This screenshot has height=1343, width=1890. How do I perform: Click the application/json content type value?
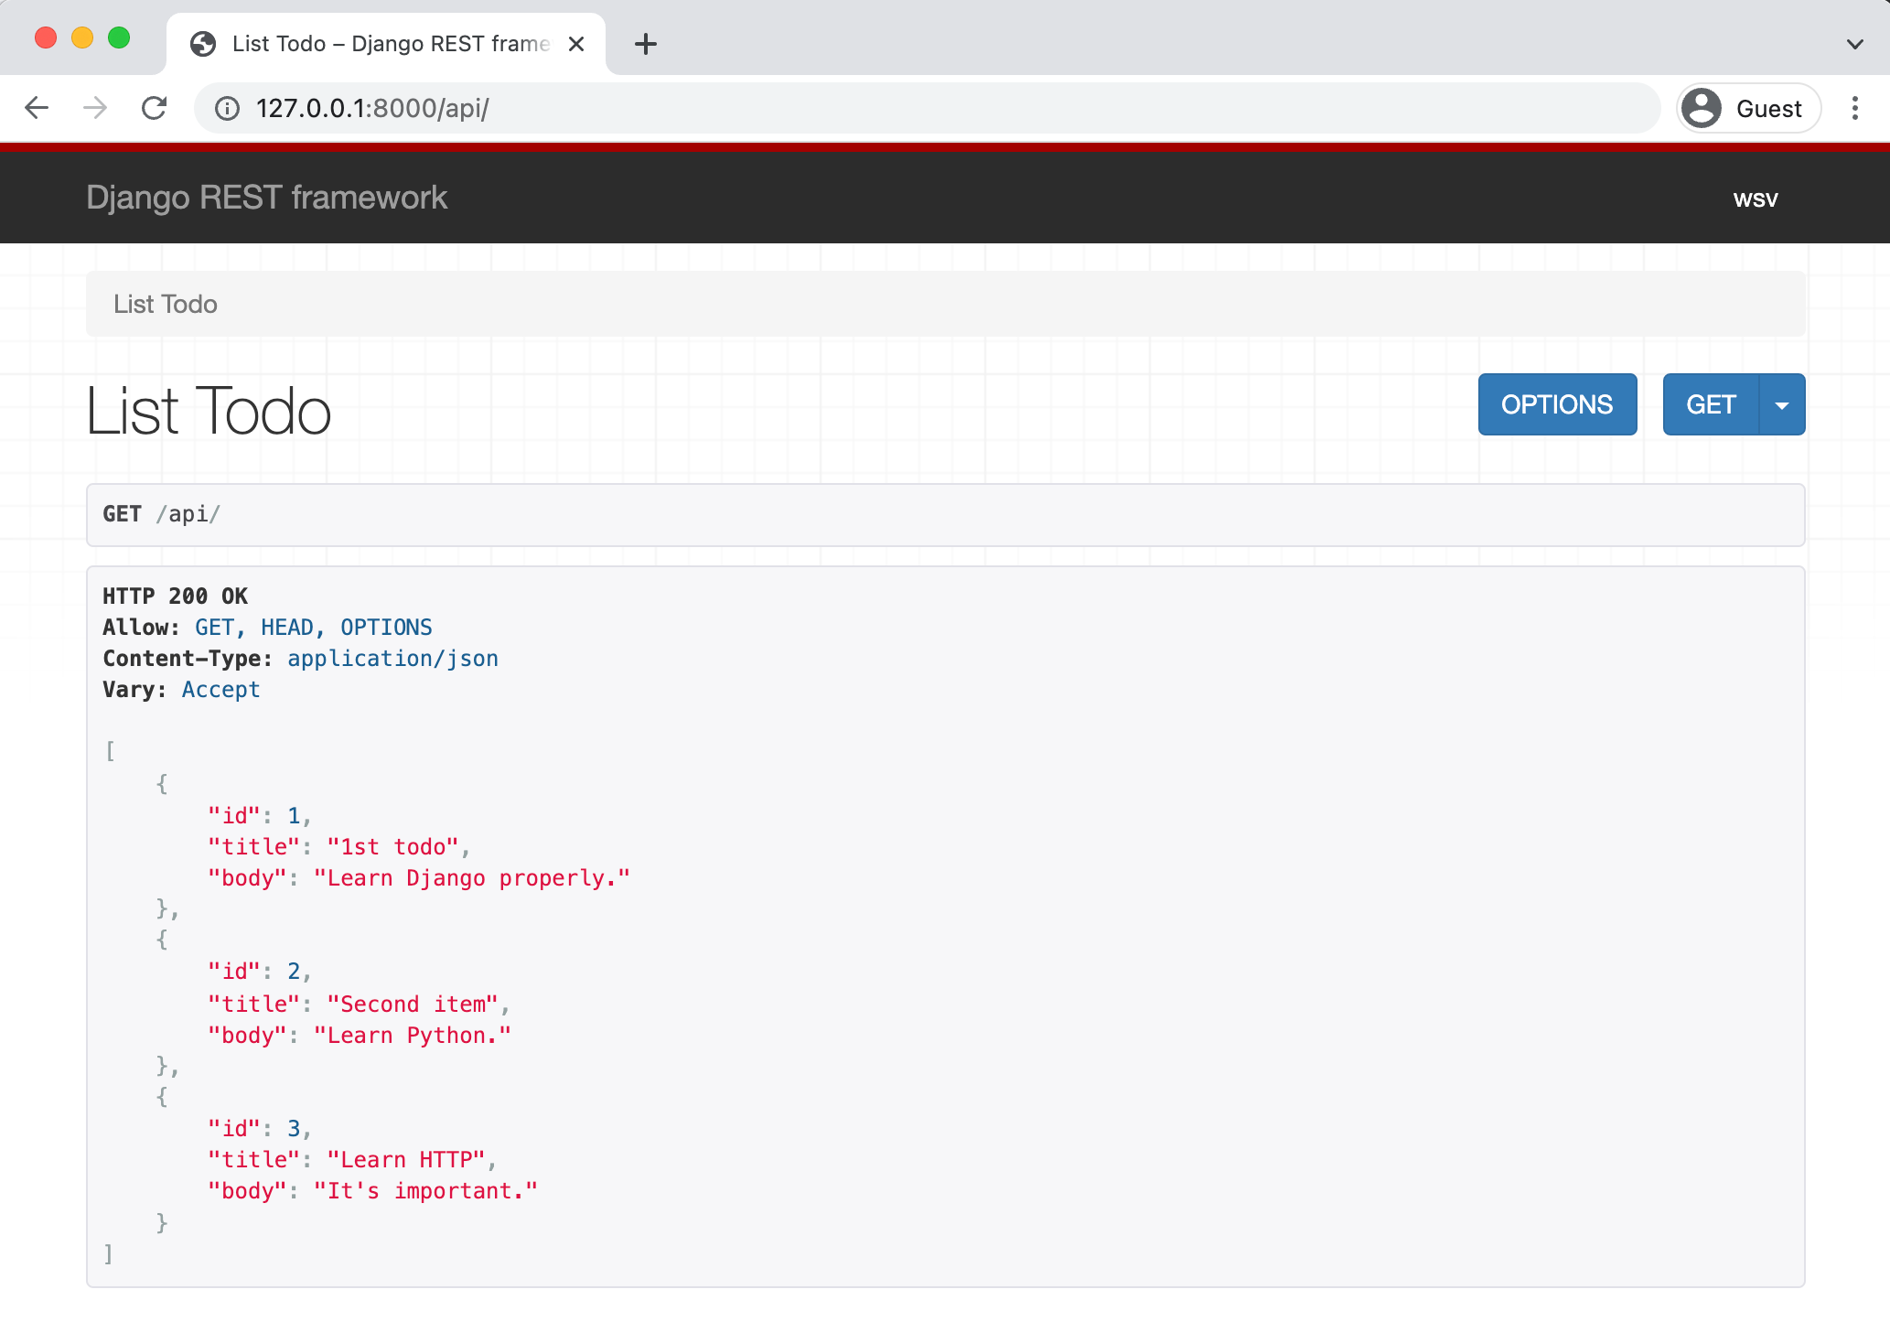coord(392,659)
